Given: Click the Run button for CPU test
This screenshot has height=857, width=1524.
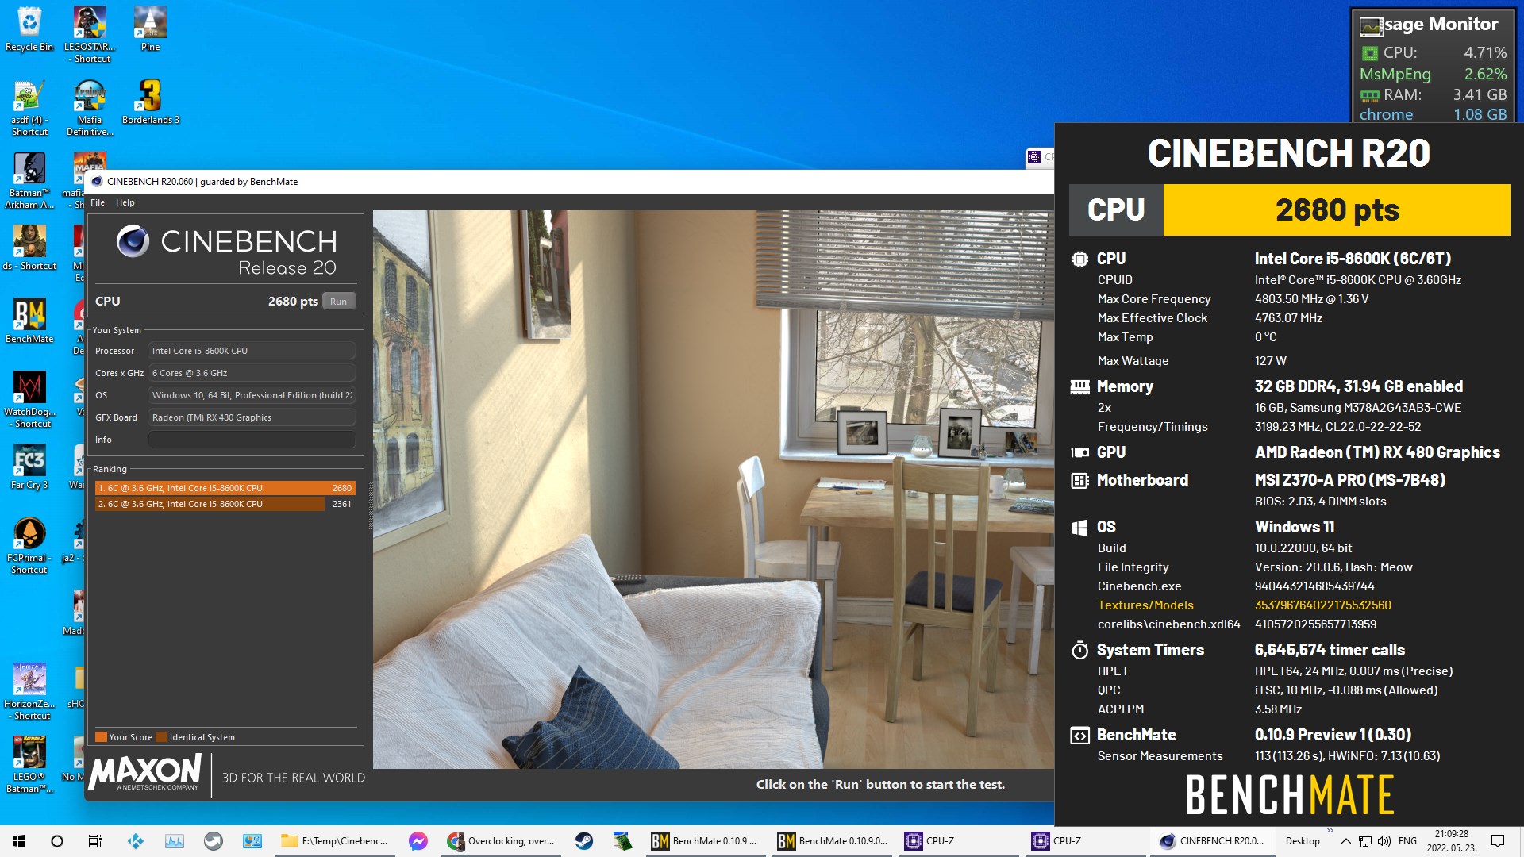Looking at the screenshot, I should 339,302.
